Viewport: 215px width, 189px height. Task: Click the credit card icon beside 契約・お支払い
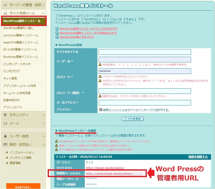(x=5, y=144)
